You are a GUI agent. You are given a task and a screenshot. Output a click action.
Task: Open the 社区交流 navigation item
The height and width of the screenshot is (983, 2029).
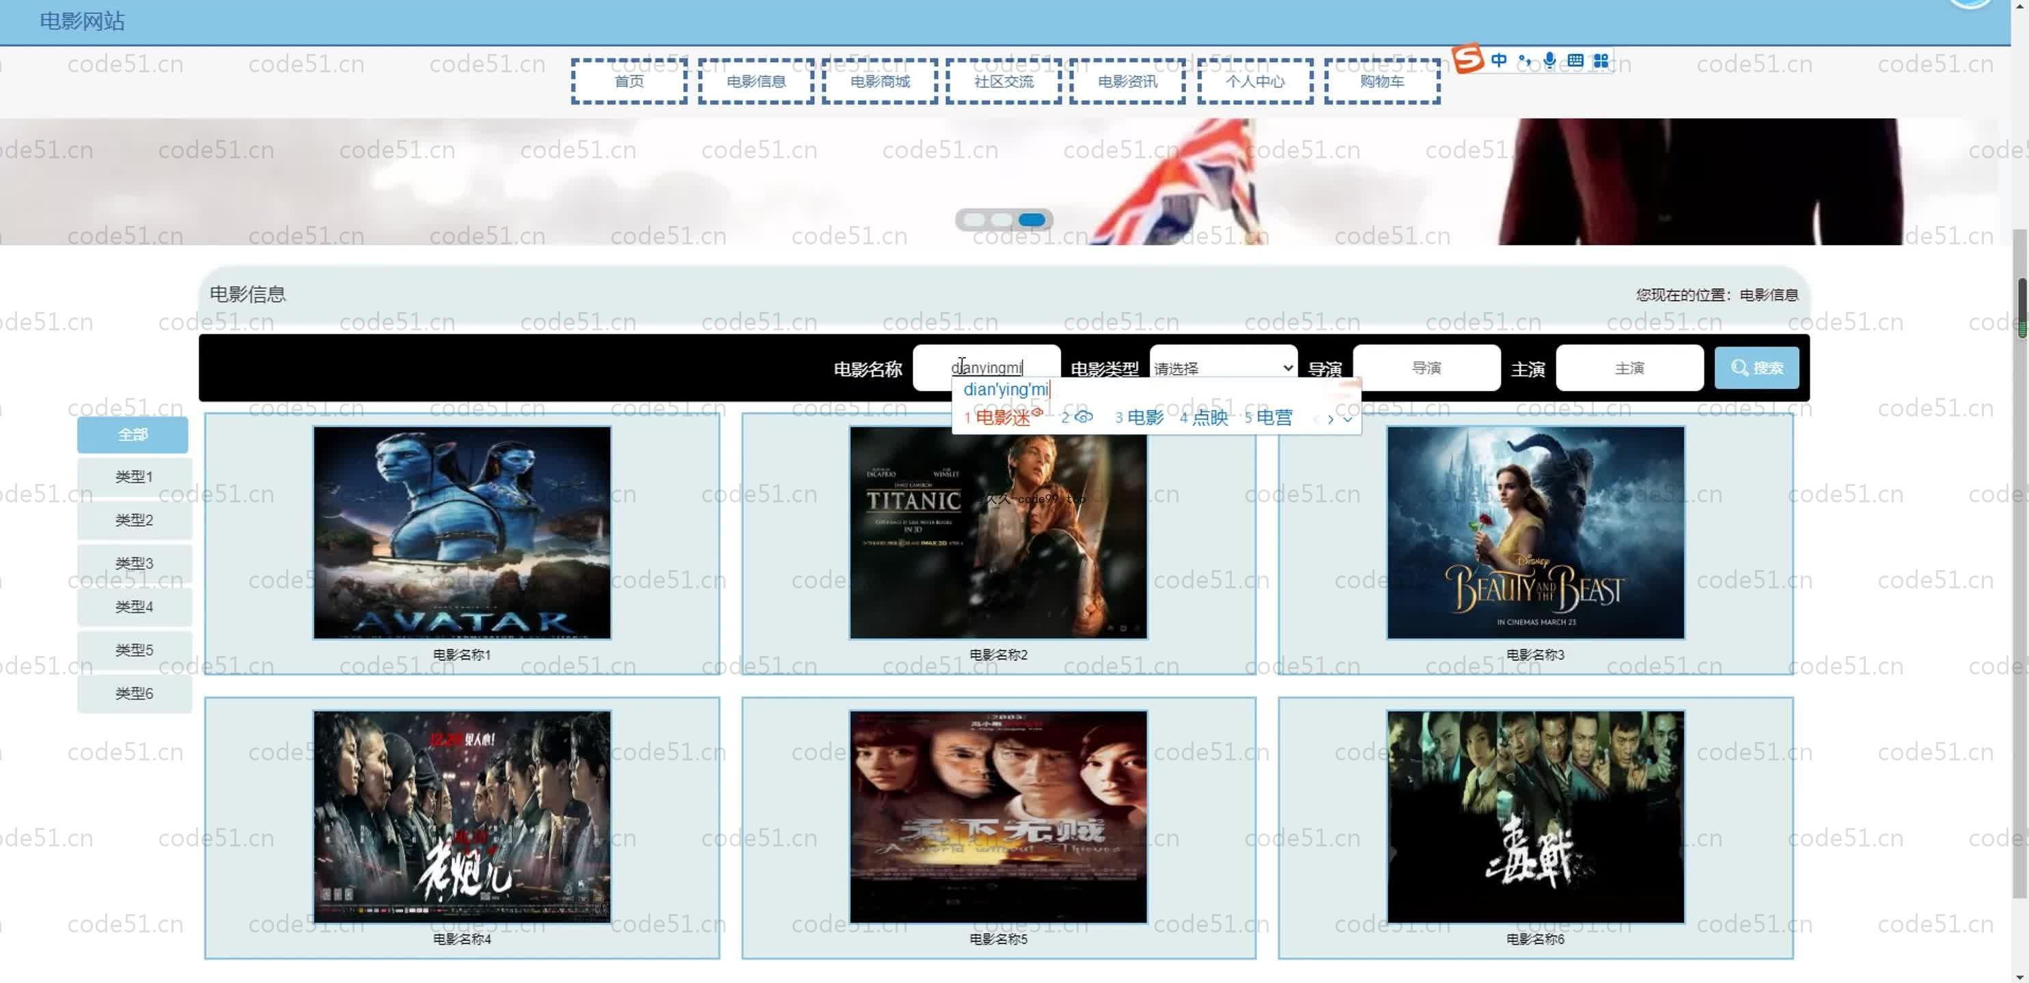tap(1004, 81)
